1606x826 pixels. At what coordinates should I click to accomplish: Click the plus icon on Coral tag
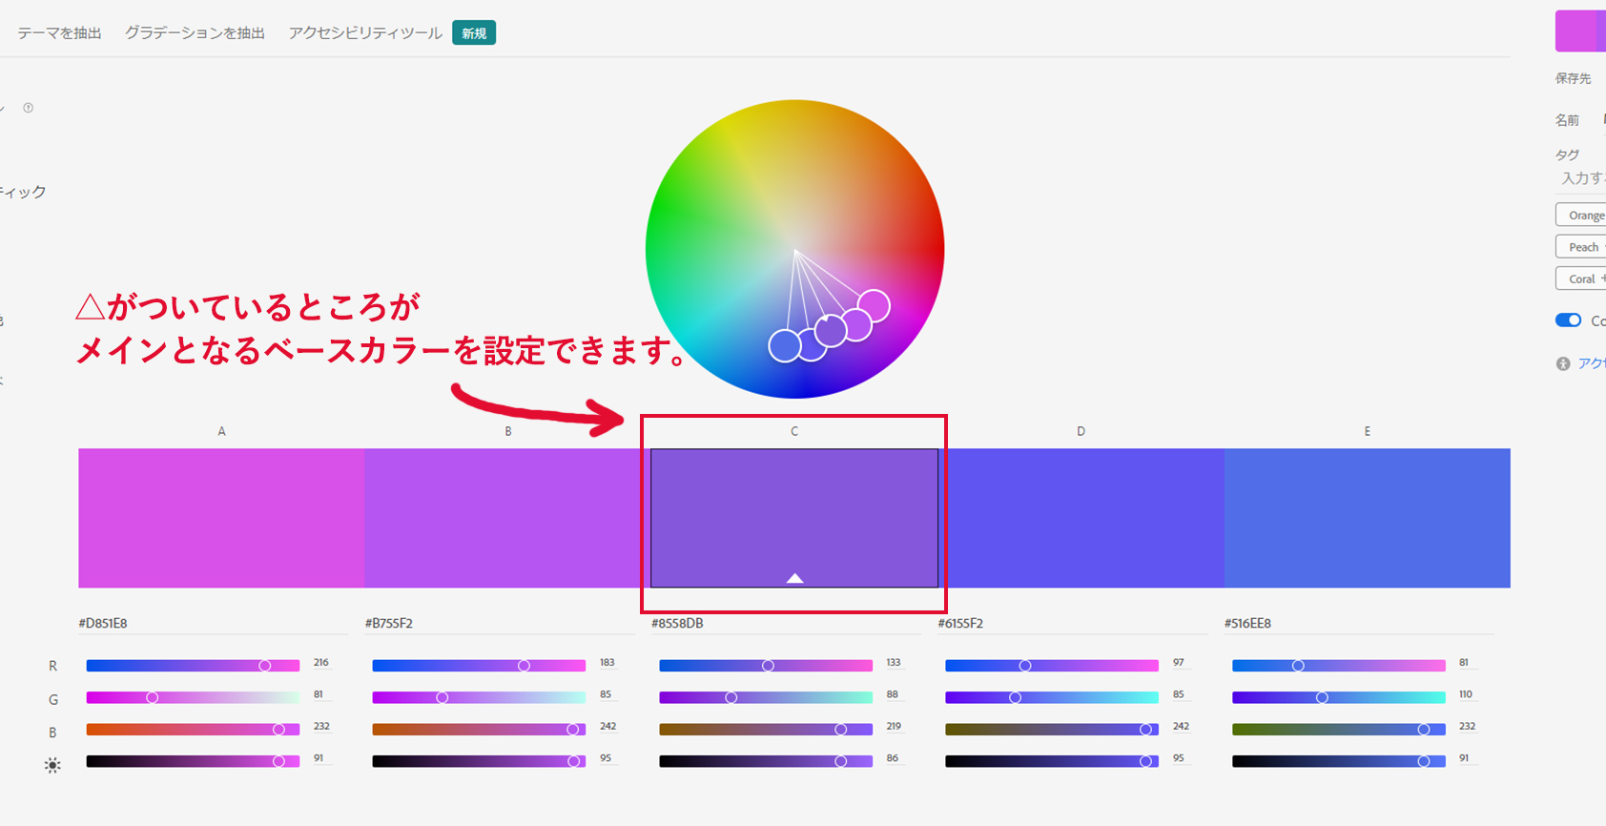(1602, 279)
